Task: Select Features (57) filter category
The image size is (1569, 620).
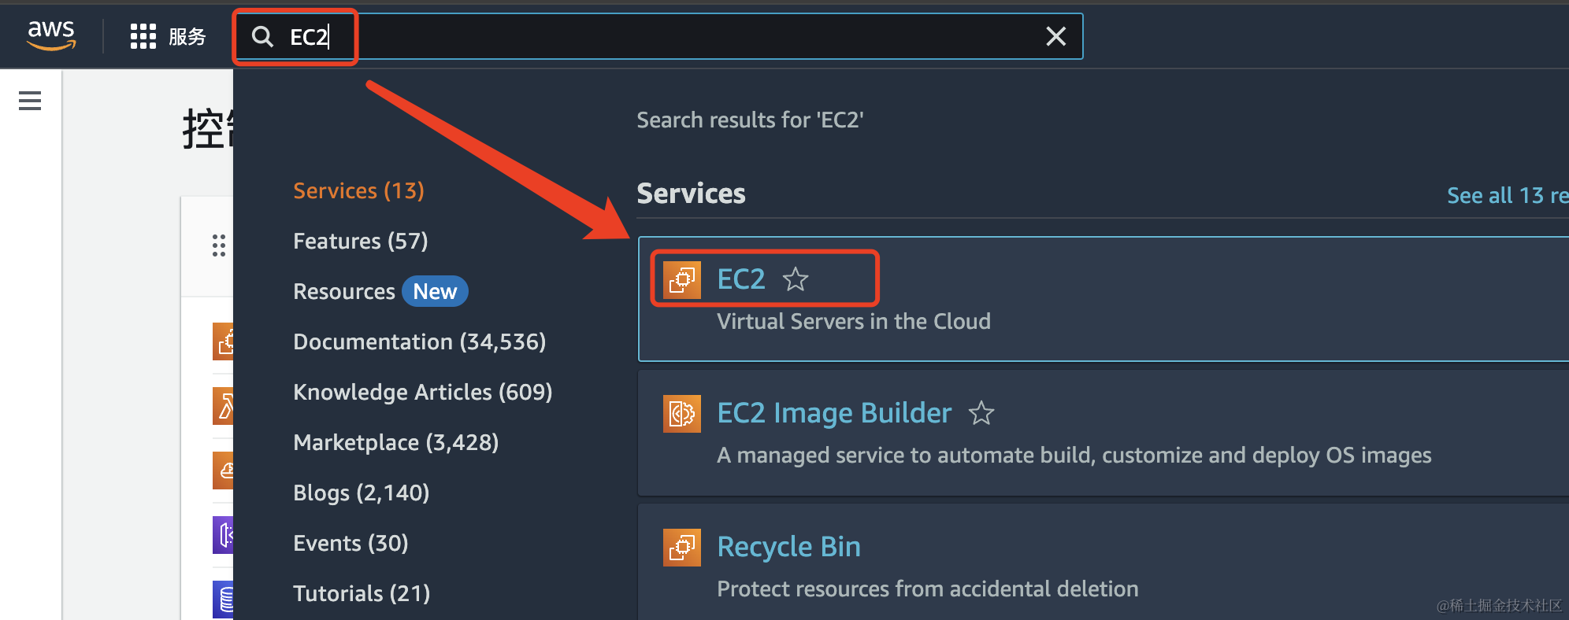Action: coord(361,241)
